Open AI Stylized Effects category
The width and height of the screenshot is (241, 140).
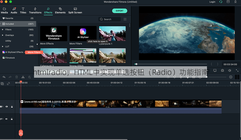pyautogui.click(x=13, y=52)
